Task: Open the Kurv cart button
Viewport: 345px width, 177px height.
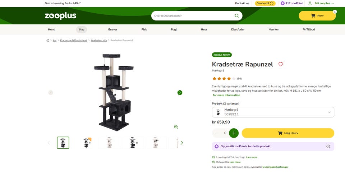Action: click(317, 16)
